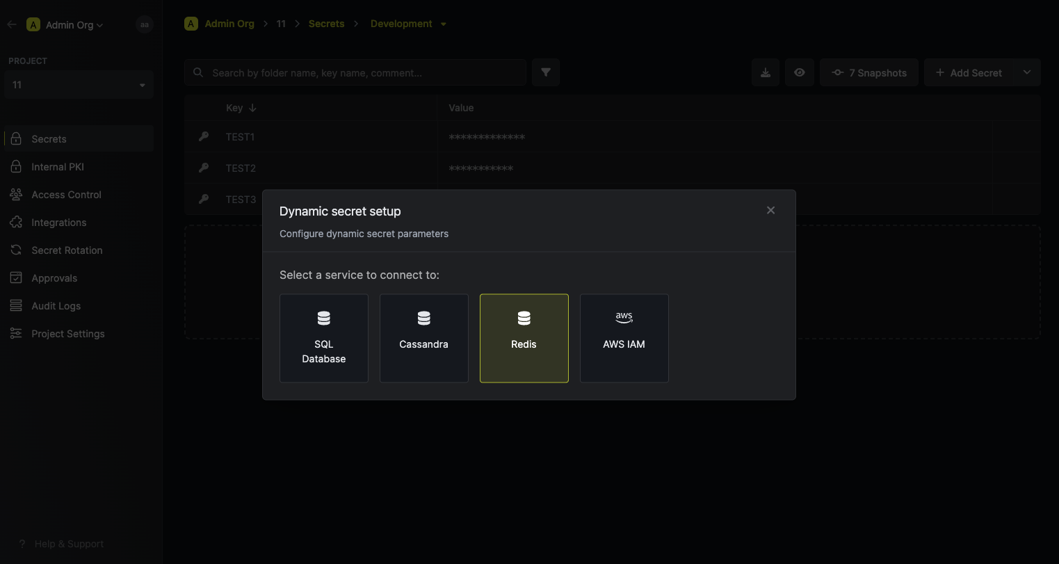This screenshot has width=1059, height=564.
Task: Click the Integrations puzzle icon
Action: (16, 223)
